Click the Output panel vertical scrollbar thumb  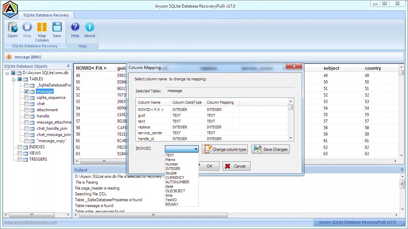(x=402, y=184)
